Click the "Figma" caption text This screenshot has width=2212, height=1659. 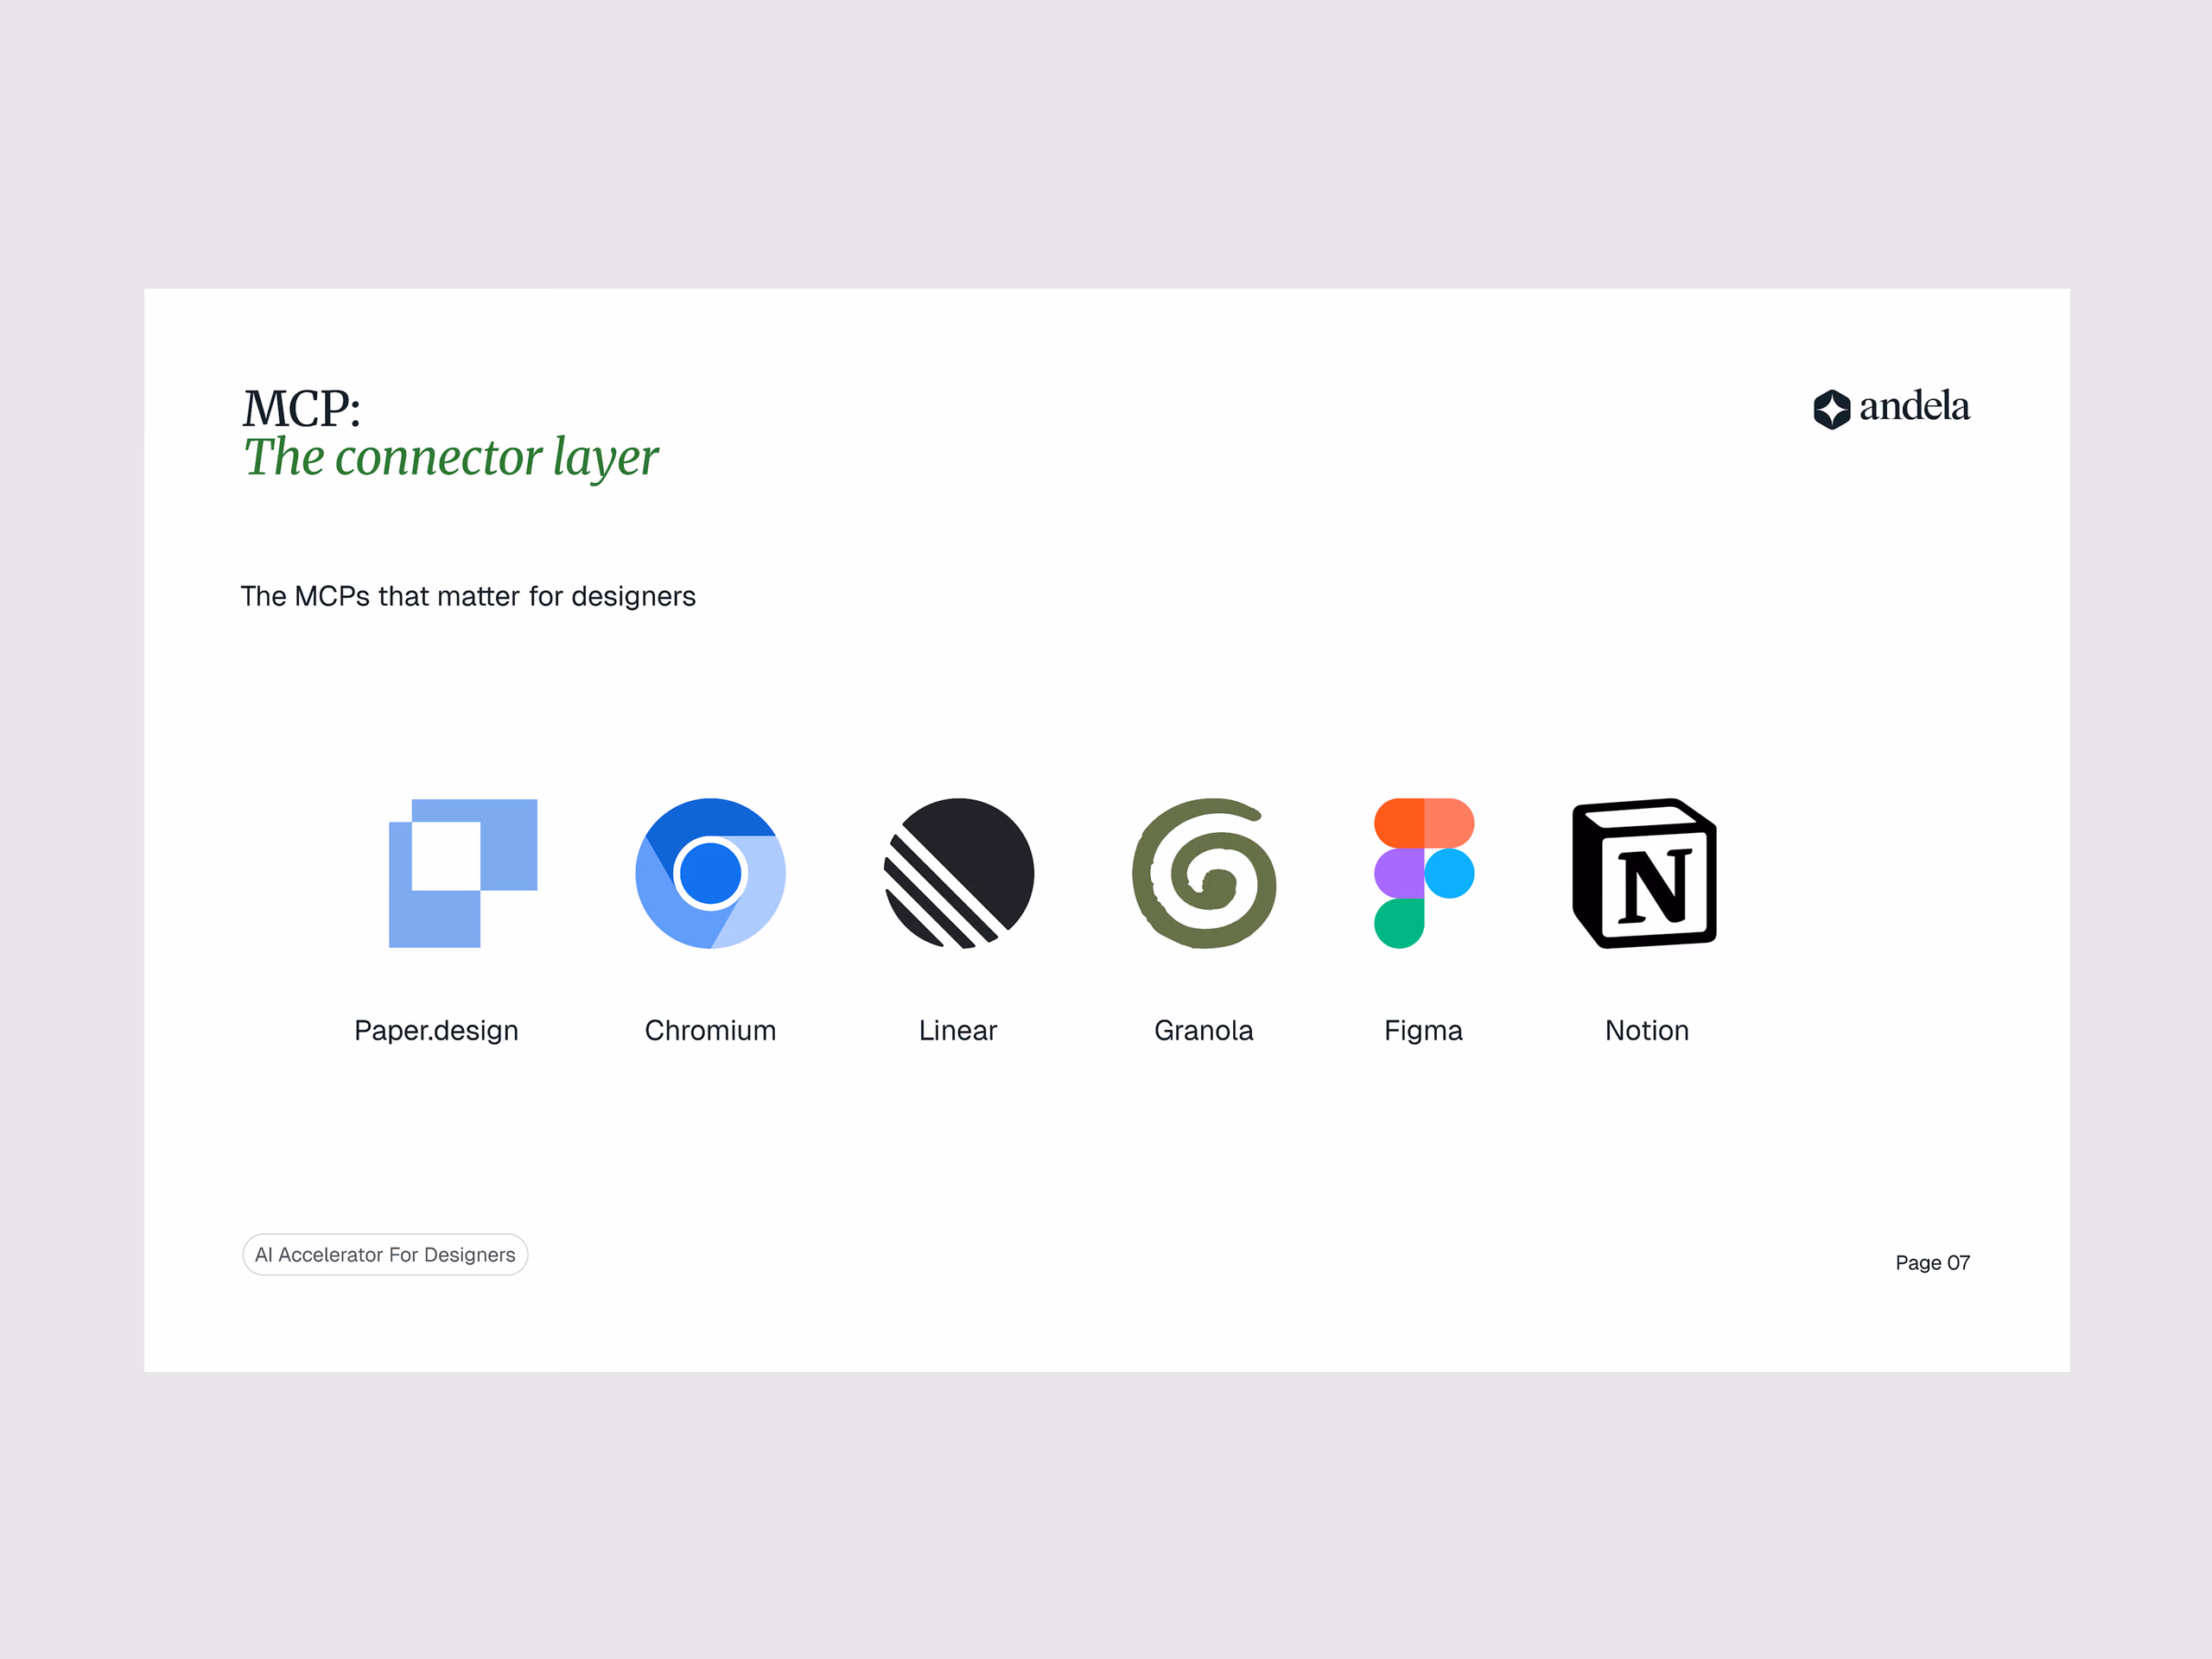pos(1423,1031)
